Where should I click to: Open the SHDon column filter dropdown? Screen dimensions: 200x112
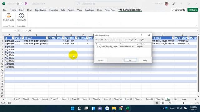tap(87, 38)
